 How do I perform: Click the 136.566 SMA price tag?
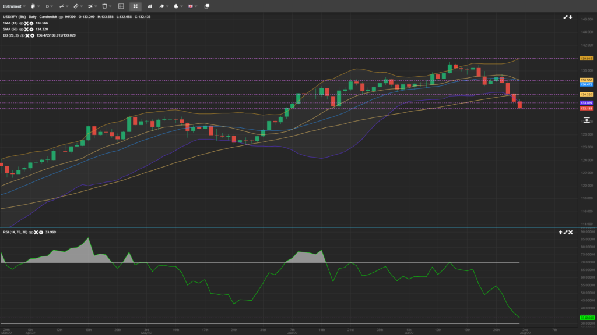[587, 80]
